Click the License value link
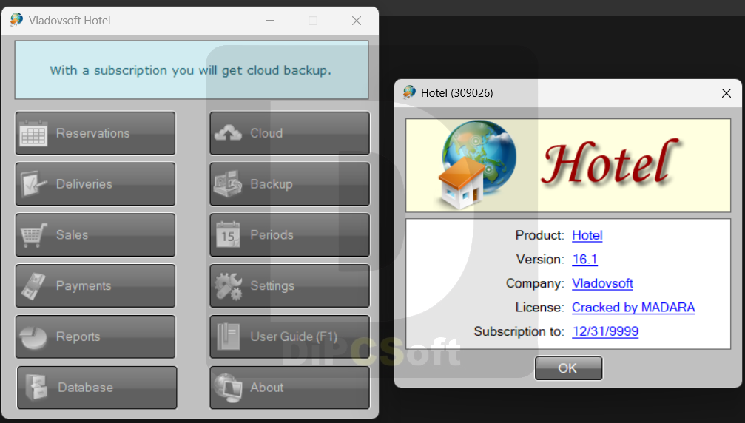This screenshot has width=745, height=423. (x=633, y=308)
